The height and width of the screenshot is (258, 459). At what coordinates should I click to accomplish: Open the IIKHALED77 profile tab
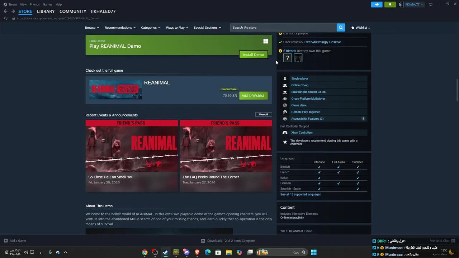pos(103,11)
